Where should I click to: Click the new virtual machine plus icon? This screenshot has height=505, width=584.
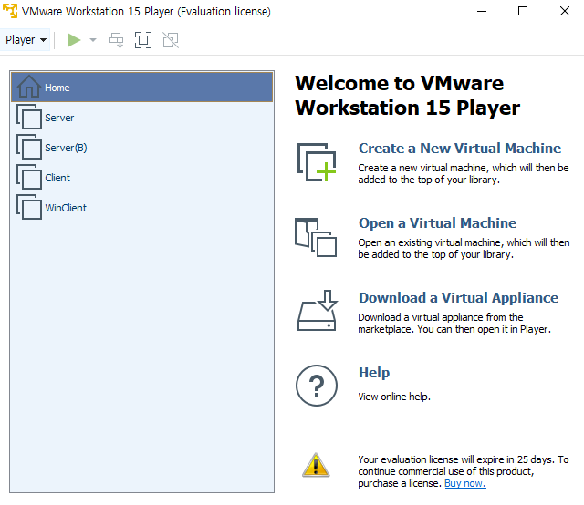(x=317, y=162)
